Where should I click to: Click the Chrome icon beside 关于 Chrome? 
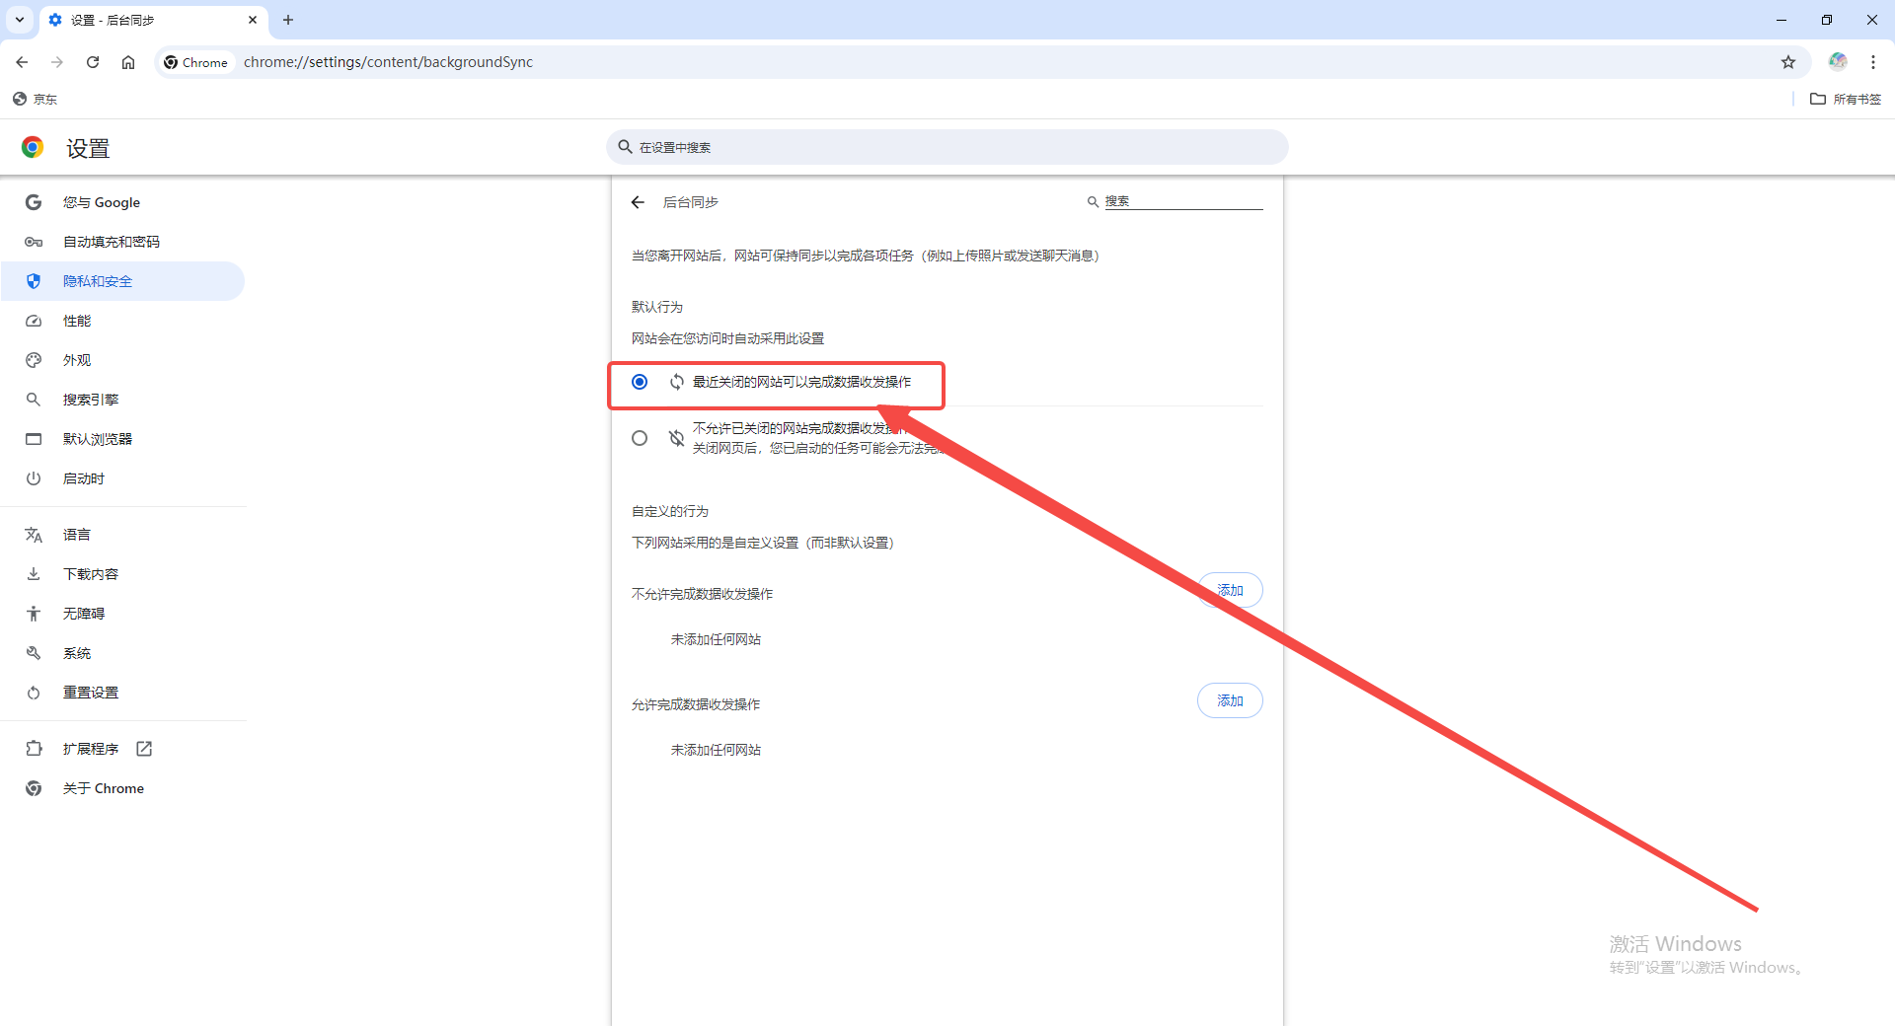(x=34, y=788)
